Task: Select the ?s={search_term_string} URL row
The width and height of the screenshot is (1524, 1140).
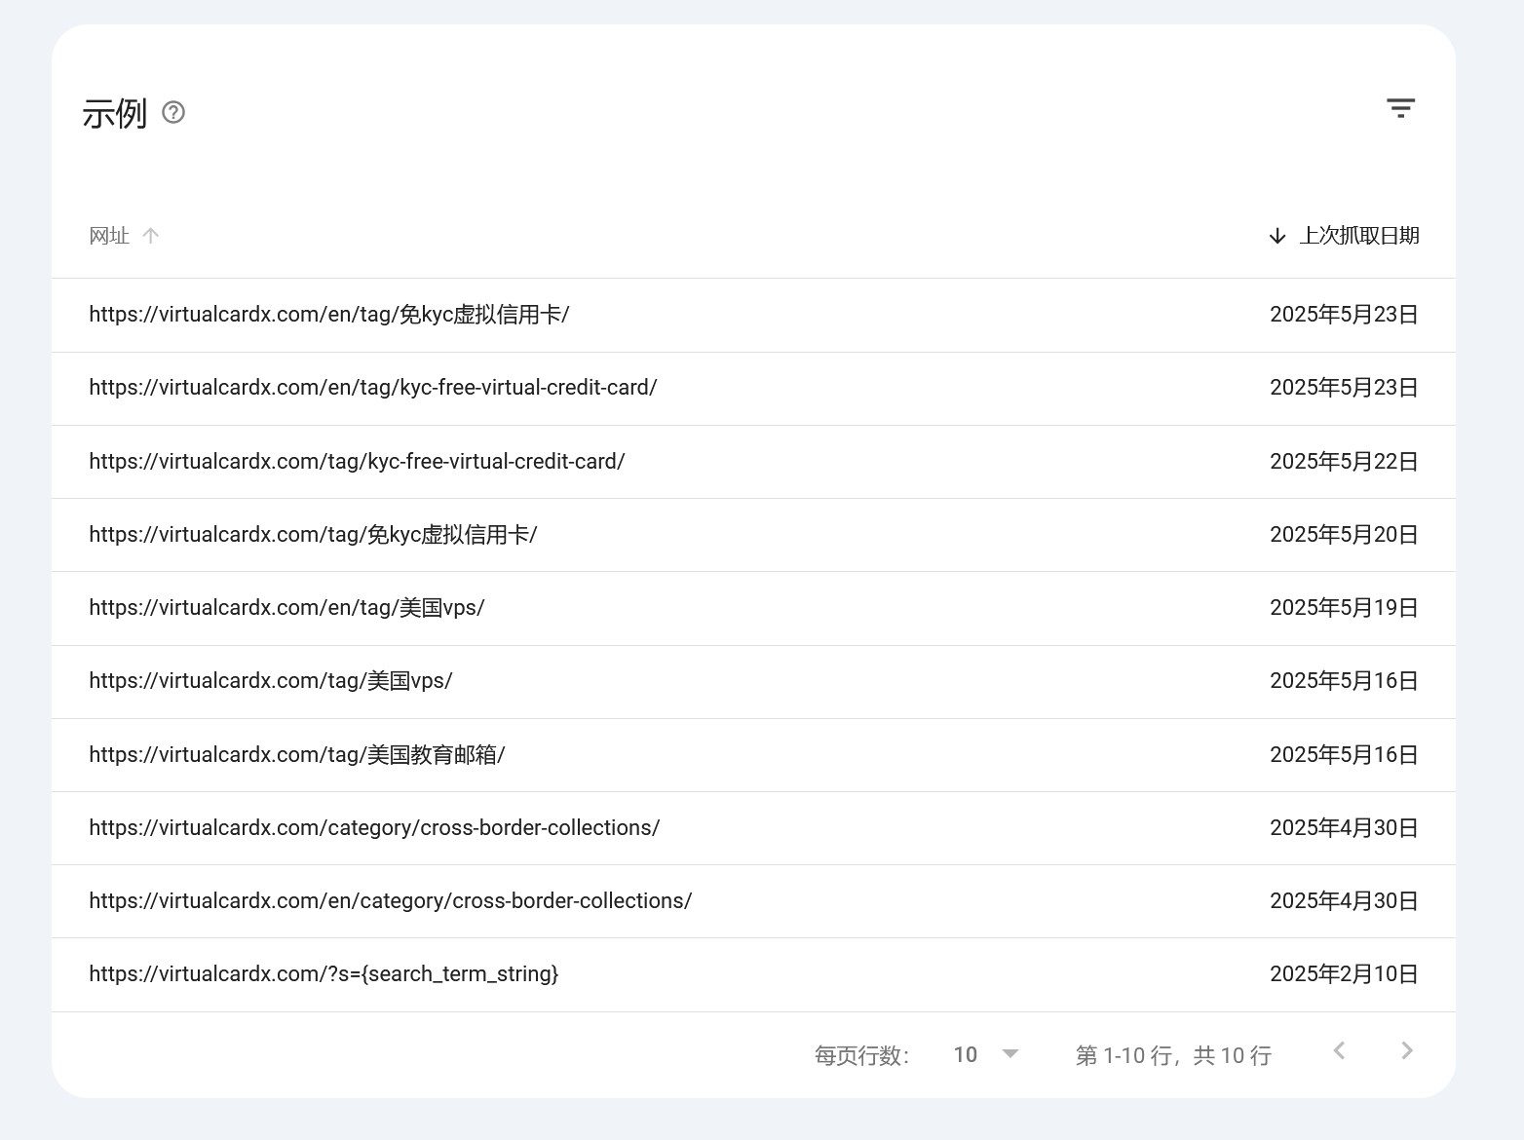Action: click(753, 974)
